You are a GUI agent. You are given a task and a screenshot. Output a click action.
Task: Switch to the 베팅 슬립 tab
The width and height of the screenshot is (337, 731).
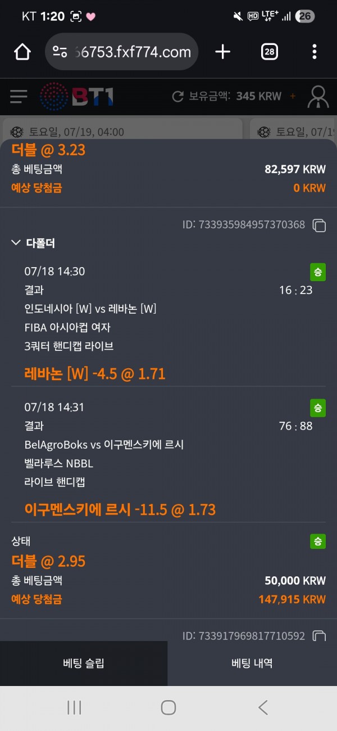coord(84,664)
